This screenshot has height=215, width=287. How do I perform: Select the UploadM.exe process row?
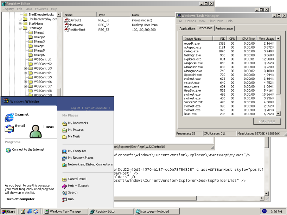tap(229, 75)
